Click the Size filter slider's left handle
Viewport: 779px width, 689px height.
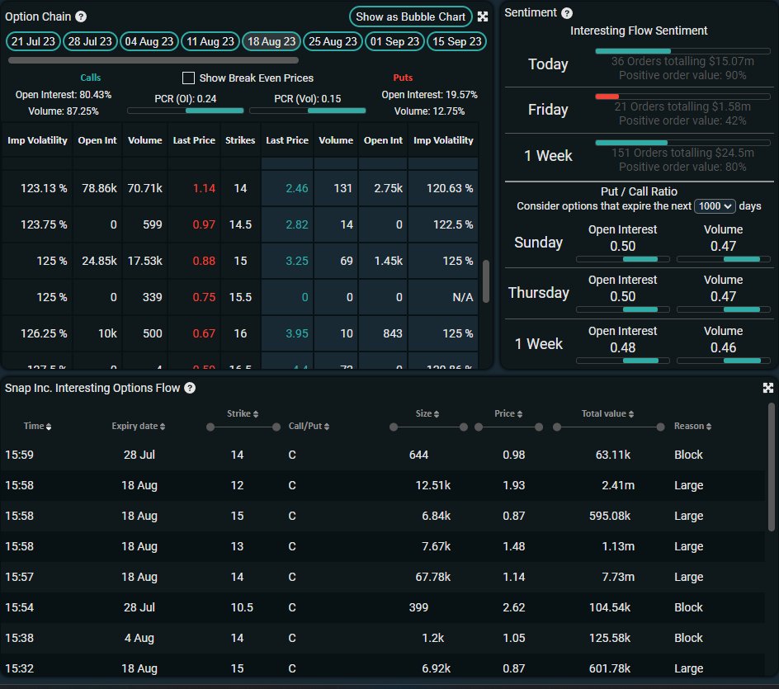(394, 427)
